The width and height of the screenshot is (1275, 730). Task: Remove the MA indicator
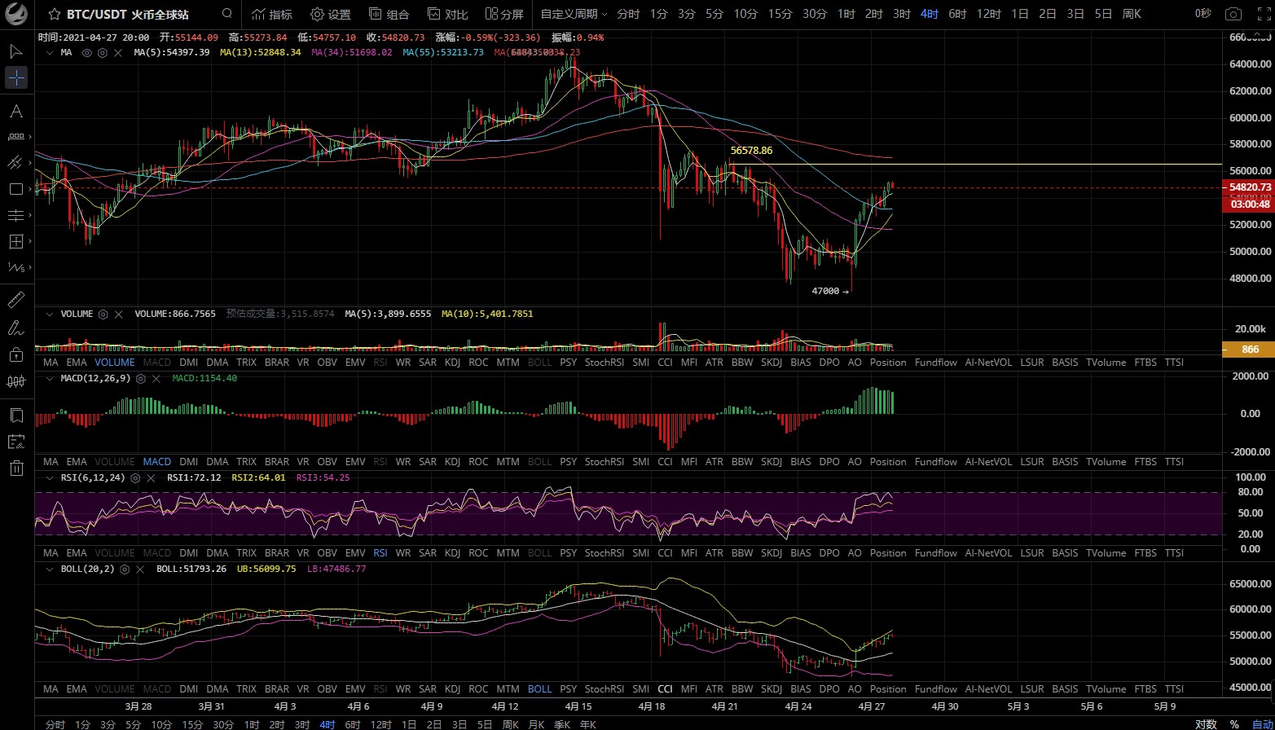(118, 52)
